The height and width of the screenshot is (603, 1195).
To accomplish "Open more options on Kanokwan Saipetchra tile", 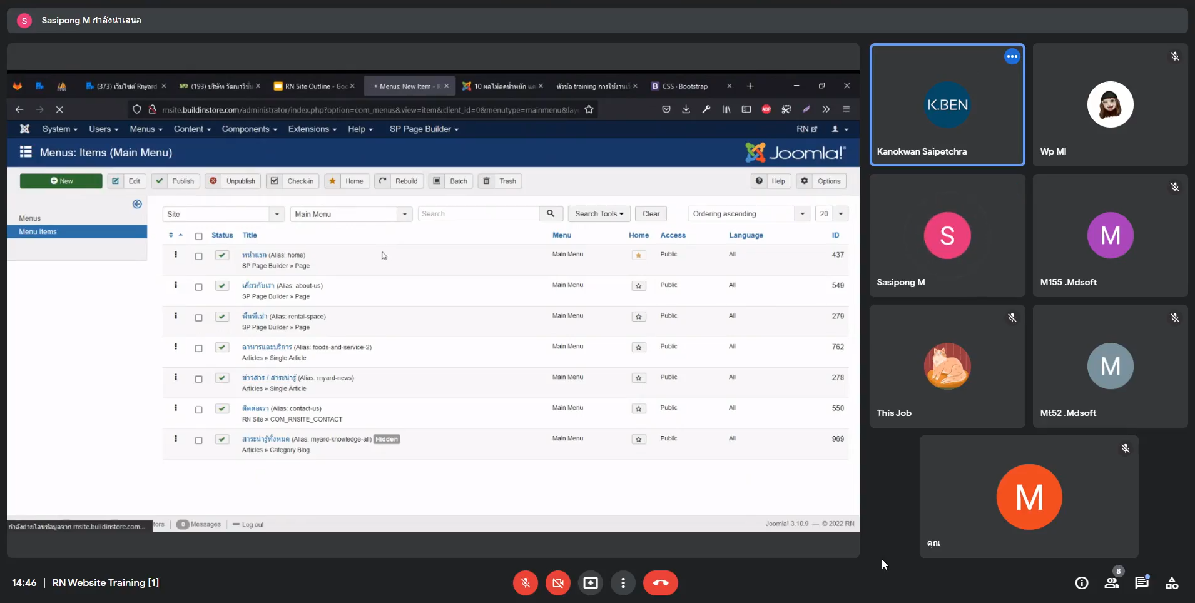I will pyautogui.click(x=1012, y=56).
